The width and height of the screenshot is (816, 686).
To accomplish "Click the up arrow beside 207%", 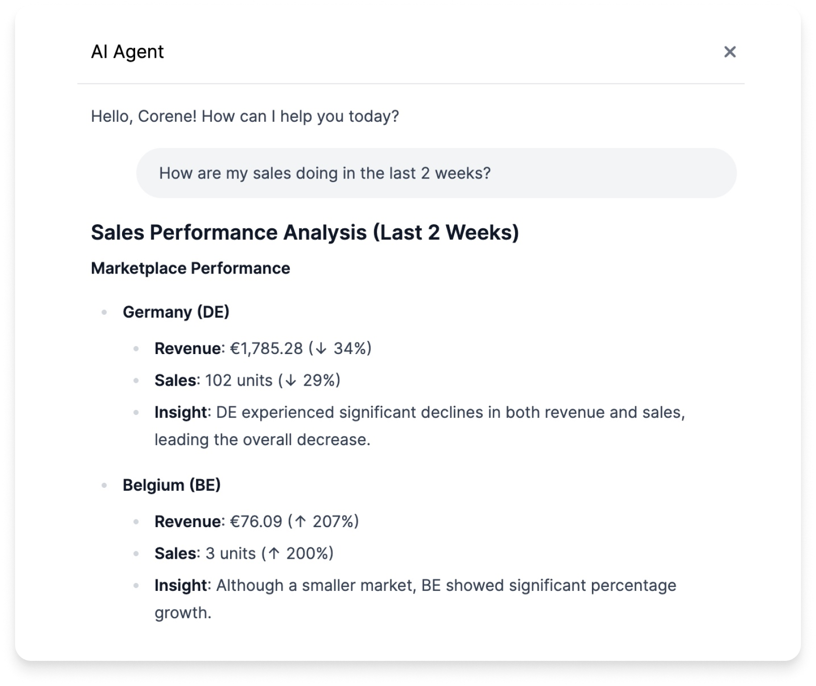I will (300, 522).
